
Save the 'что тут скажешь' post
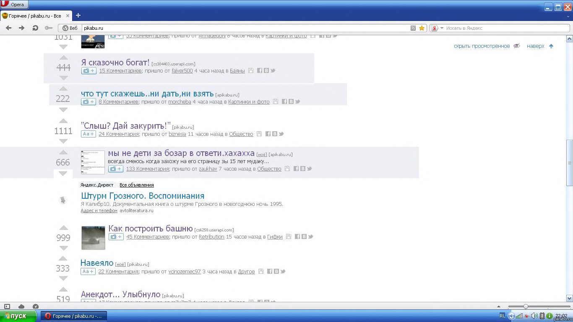276,101
